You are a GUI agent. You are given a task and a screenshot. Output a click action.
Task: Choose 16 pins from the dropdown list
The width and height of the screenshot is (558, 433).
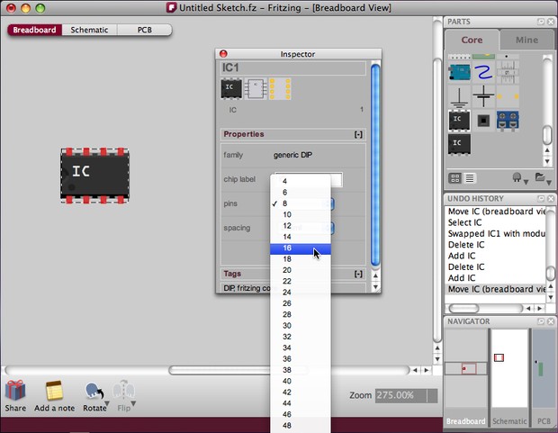pyautogui.click(x=301, y=248)
